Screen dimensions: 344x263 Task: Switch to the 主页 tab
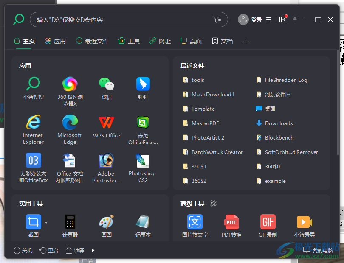point(24,41)
